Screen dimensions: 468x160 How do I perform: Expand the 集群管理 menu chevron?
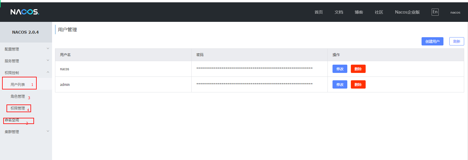tap(48, 131)
